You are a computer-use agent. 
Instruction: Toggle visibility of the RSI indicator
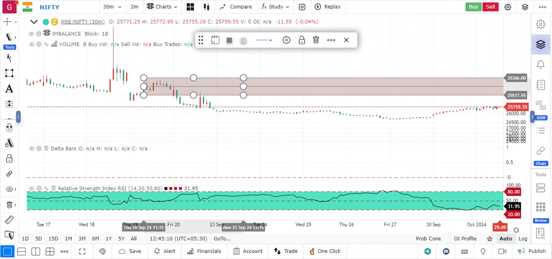(31, 189)
